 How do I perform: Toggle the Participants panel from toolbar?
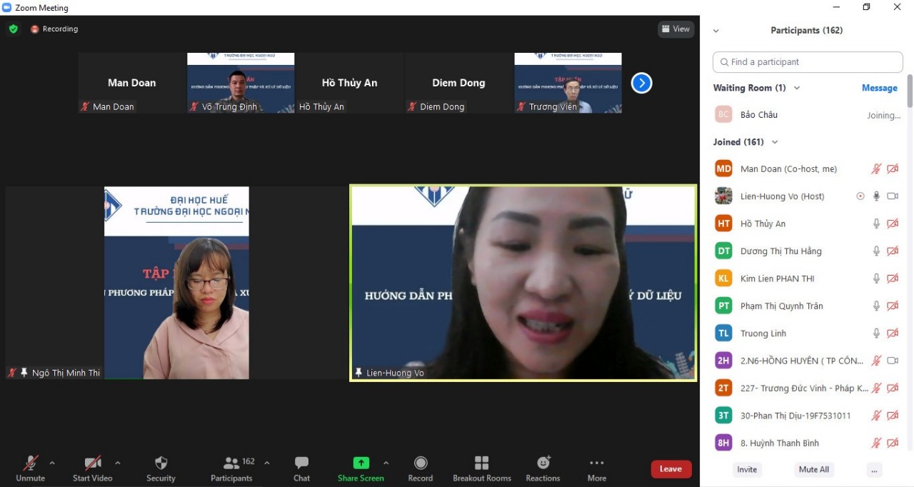tap(231, 468)
